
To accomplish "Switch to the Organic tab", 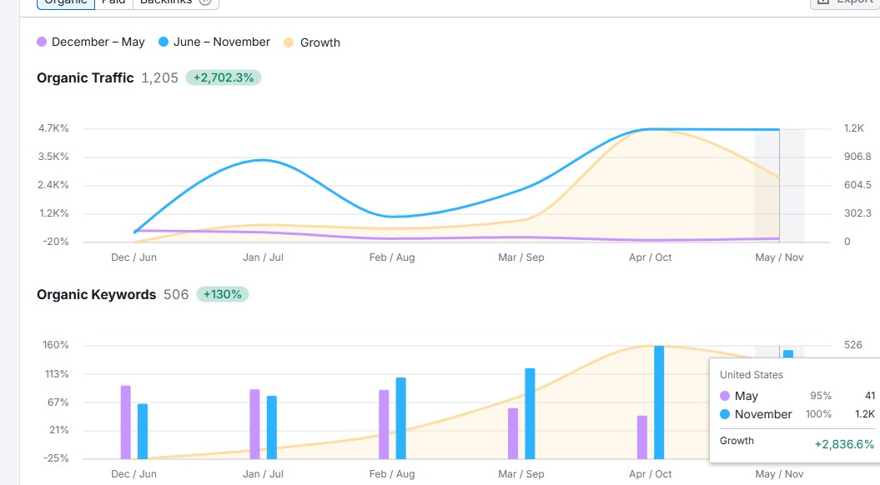I will tap(66, 2).
